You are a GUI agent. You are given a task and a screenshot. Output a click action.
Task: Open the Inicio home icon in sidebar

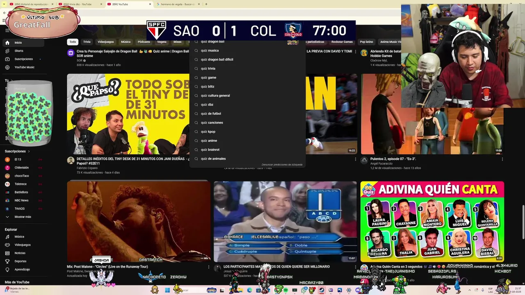tap(7, 43)
